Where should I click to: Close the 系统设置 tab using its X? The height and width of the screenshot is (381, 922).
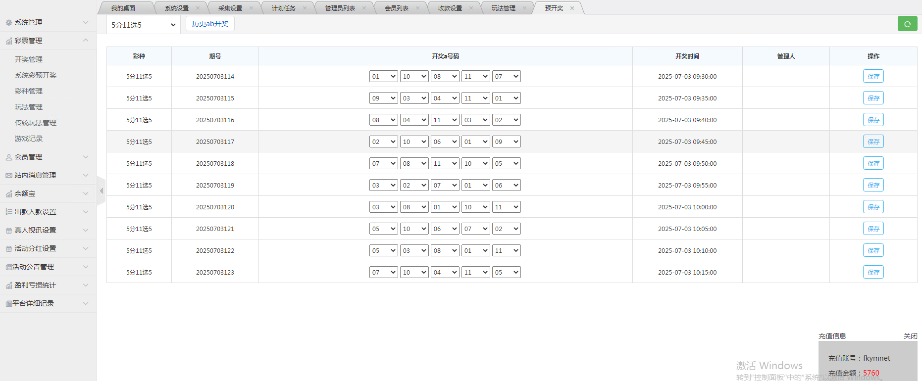pyautogui.click(x=198, y=8)
